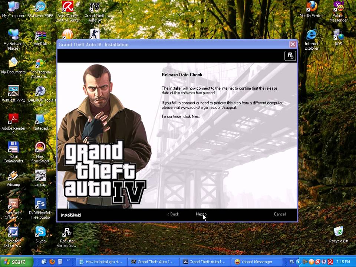
Task: Click the disabled Back button in the installer
Action: (173, 214)
